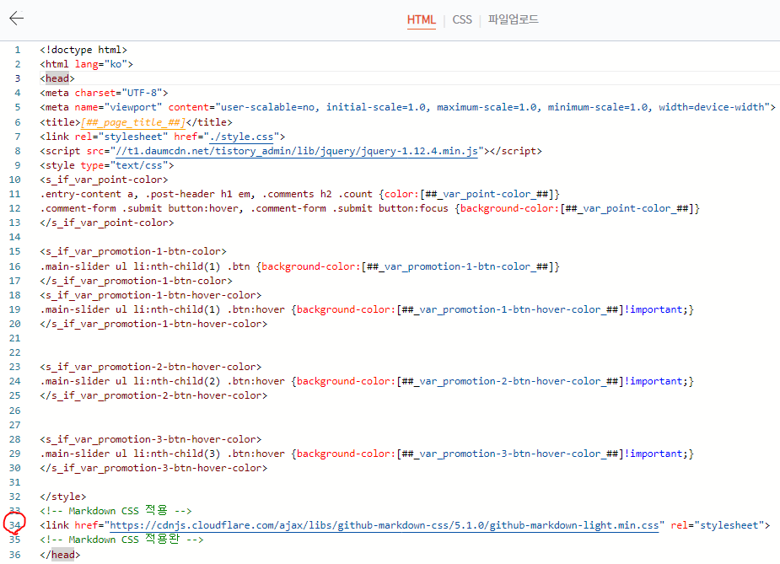This screenshot has height=564, width=780.
Task: Switch to the CSS tab
Action: pos(462,20)
